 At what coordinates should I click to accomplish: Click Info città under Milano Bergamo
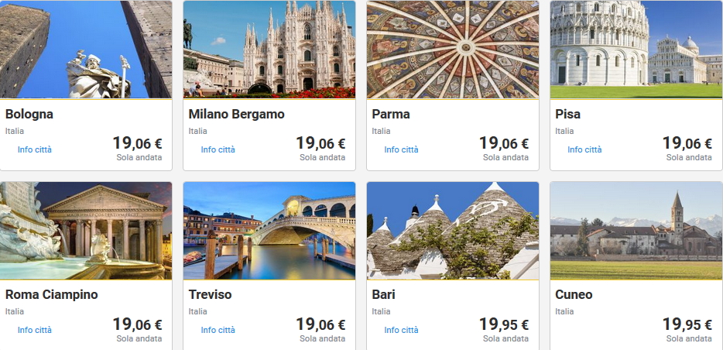[x=218, y=149]
